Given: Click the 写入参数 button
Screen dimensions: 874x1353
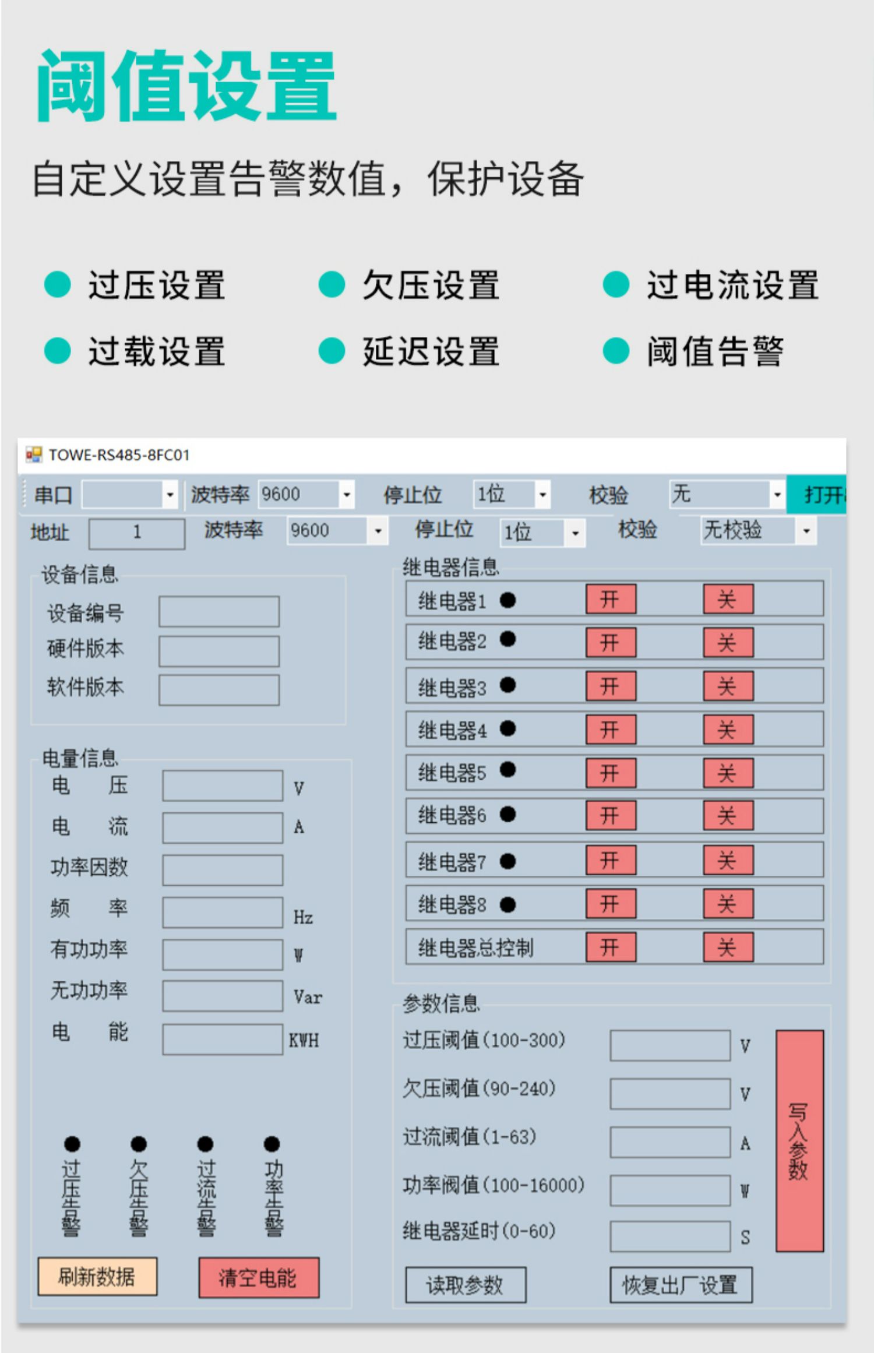Looking at the screenshot, I should [799, 1140].
